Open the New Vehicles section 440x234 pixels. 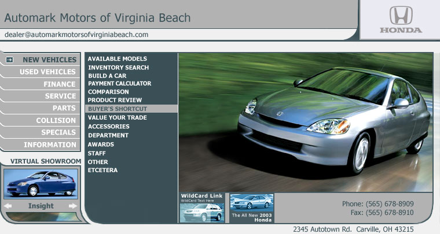(49, 60)
